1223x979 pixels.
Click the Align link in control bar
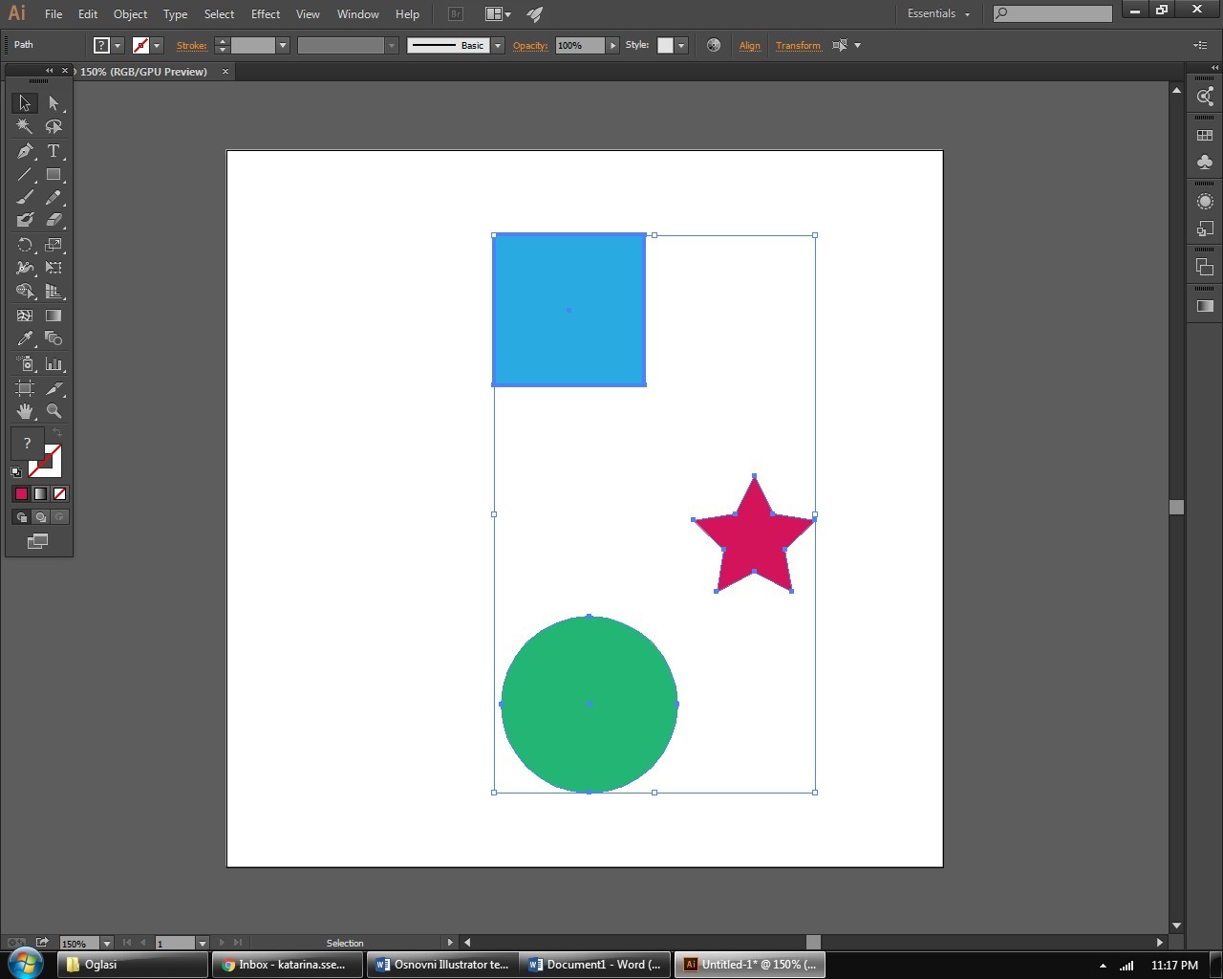(749, 46)
